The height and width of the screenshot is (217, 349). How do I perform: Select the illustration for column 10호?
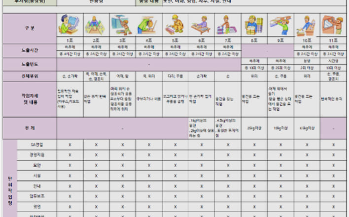tap(307, 24)
